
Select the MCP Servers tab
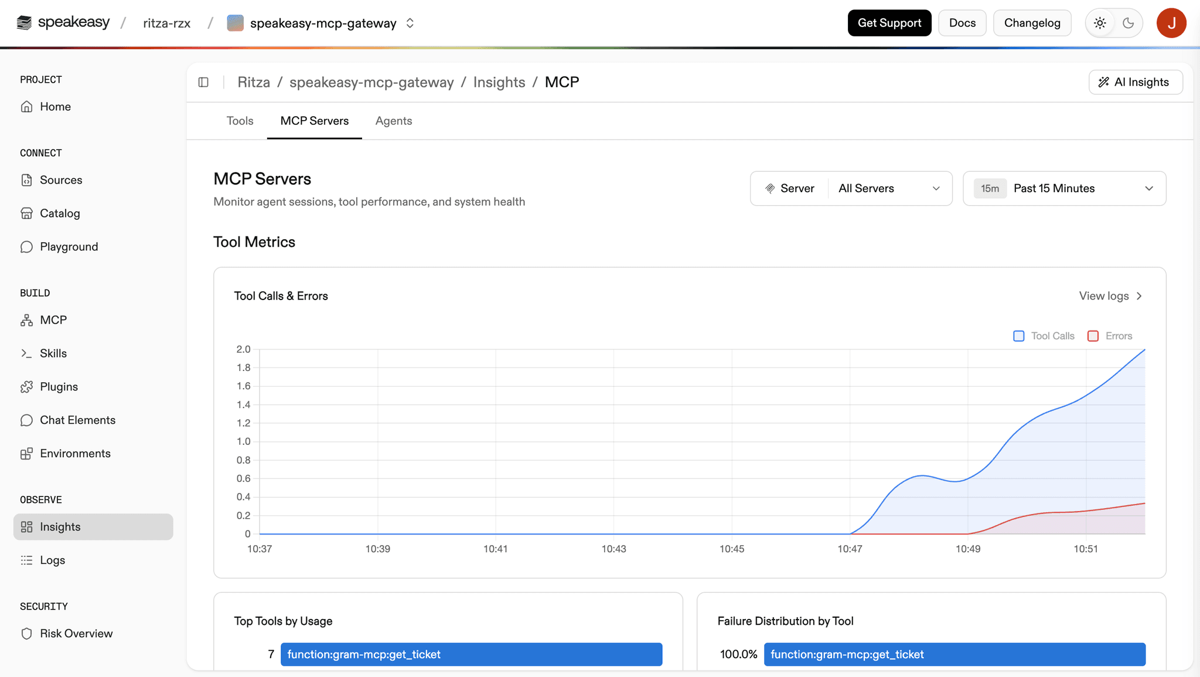coord(315,121)
